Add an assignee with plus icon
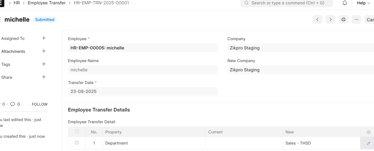Screen dimensions: 374x151 pyautogui.click(x=44, y=38)
